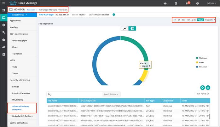Click the cloud icon in top bar
220x127 pixels.
click(165, 3)
